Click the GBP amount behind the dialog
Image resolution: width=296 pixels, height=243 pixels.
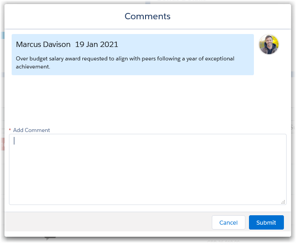[x=224, y=240]
